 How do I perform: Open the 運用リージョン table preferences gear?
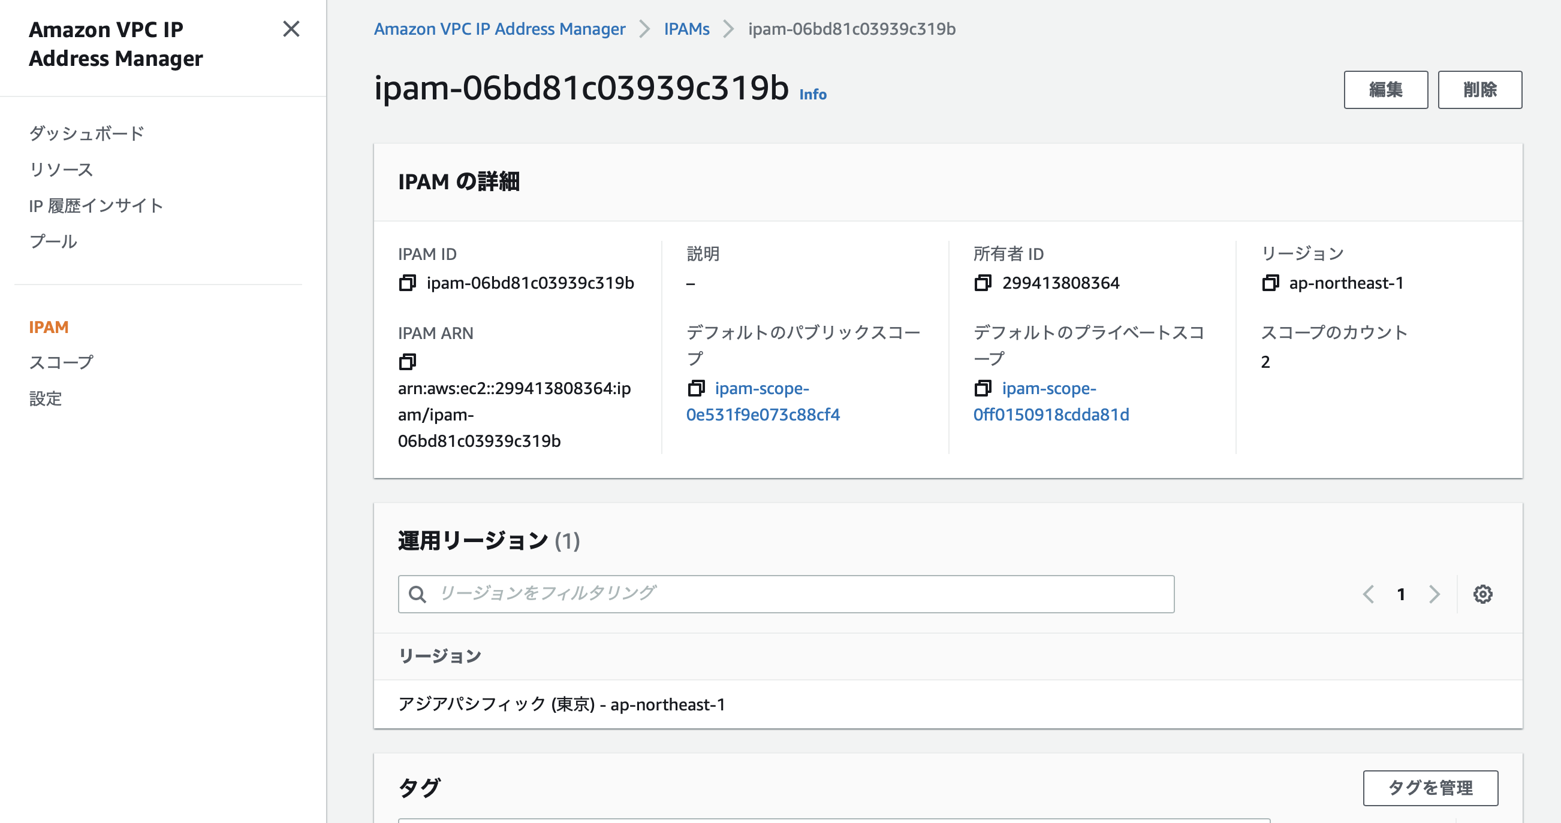(x=1481, y=594)
